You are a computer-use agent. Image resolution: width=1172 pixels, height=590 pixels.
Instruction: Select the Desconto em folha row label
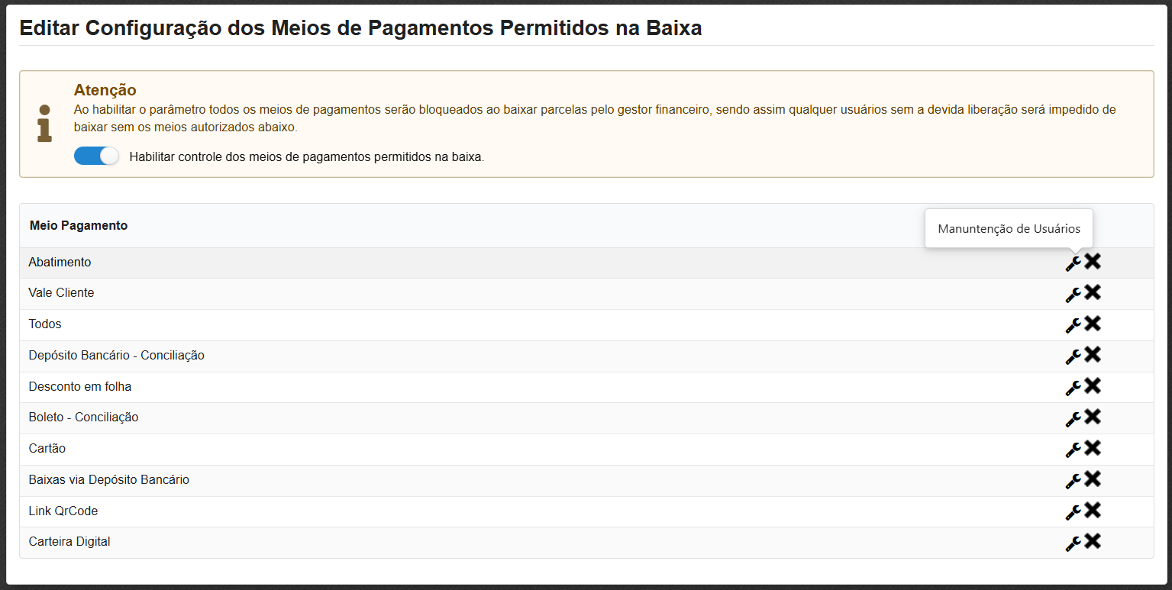point(80,386)
